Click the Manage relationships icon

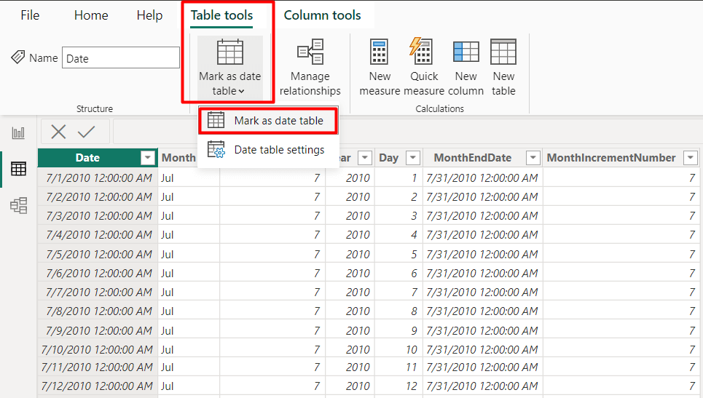(x=310, y=52)
